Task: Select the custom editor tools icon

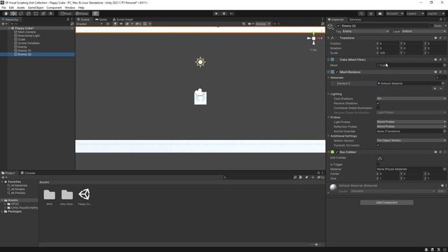Action: click(51, 13)
